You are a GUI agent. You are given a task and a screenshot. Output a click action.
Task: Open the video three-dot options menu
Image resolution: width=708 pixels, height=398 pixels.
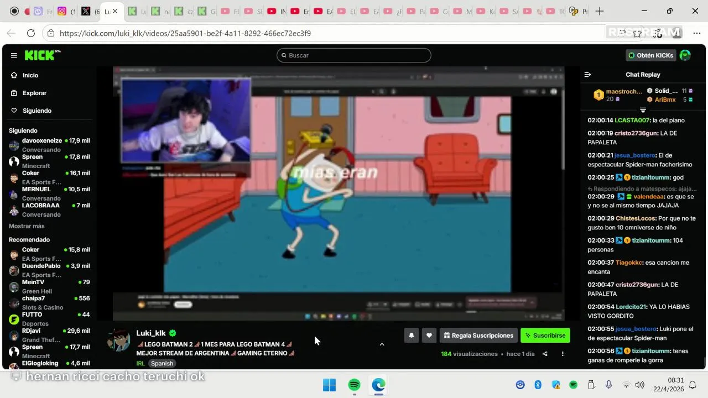(563, 354)
